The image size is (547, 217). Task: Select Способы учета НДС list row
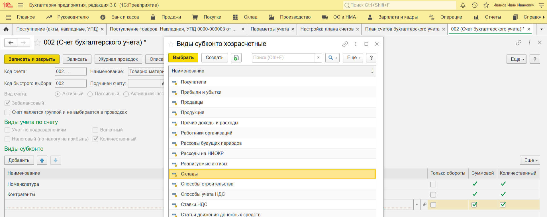(x=272, y=194)
